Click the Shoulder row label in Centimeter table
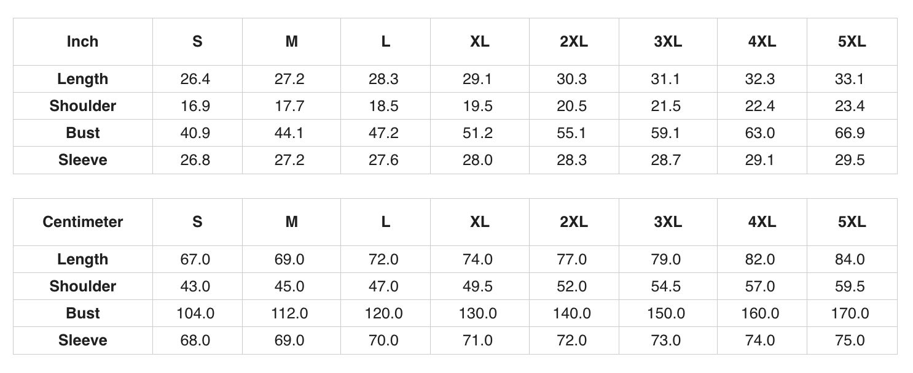The width and height of the screenshot is (913, 373). coord(83,286)
